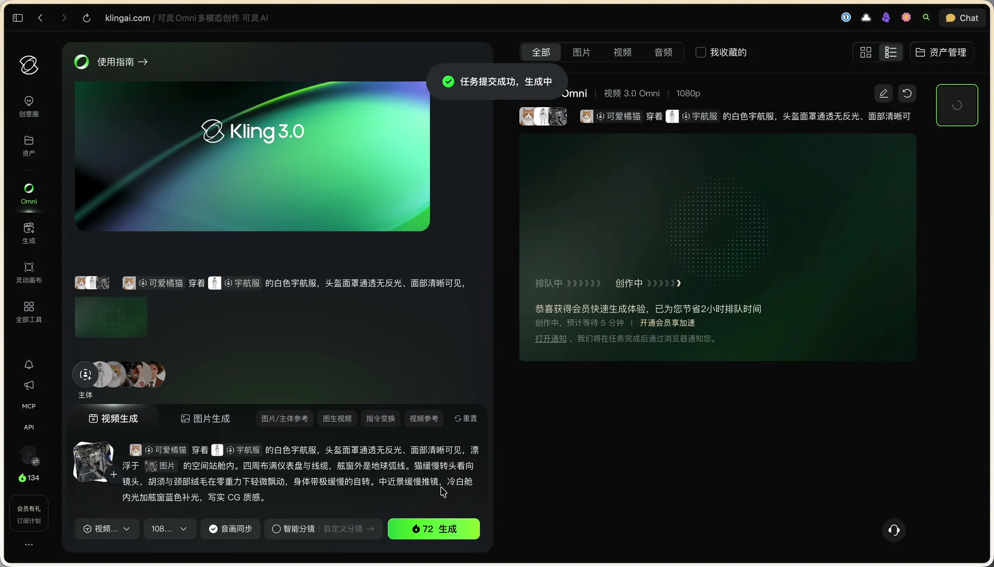Open 自定义分镜 option

[349, 529]
